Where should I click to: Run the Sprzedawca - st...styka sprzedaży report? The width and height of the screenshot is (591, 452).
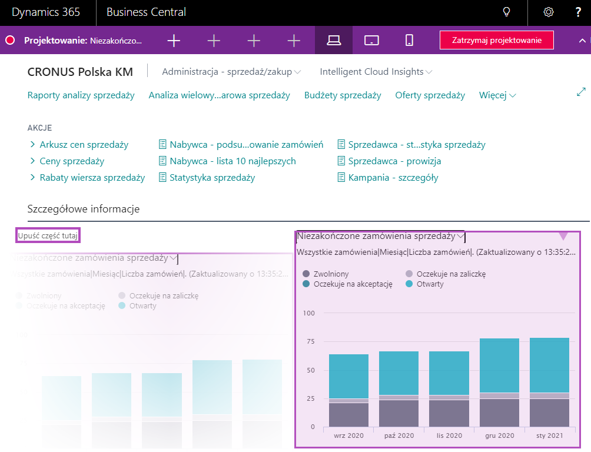tap(417, 145)
